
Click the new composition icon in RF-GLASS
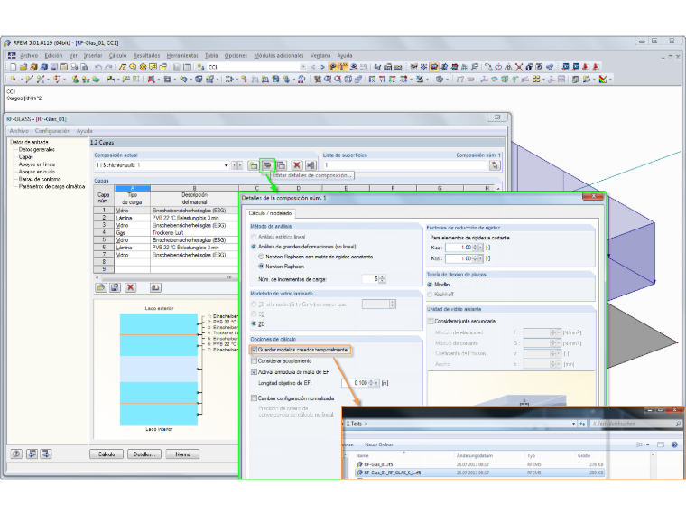click(x=254, y=165)
